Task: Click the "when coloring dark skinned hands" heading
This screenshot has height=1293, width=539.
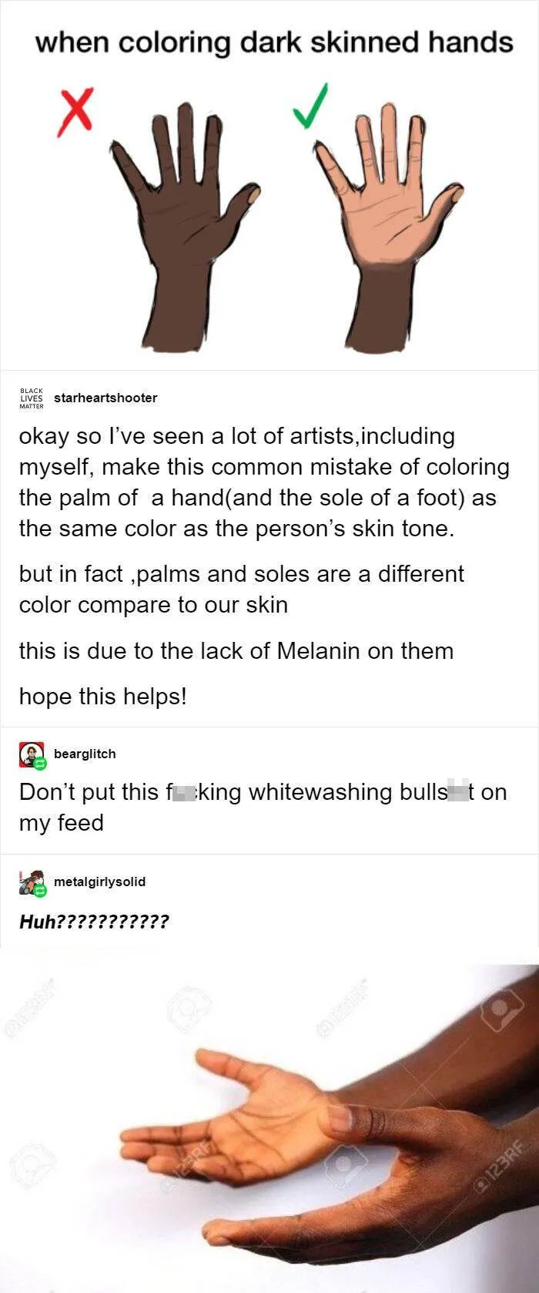Action: [x=274, y=42]
